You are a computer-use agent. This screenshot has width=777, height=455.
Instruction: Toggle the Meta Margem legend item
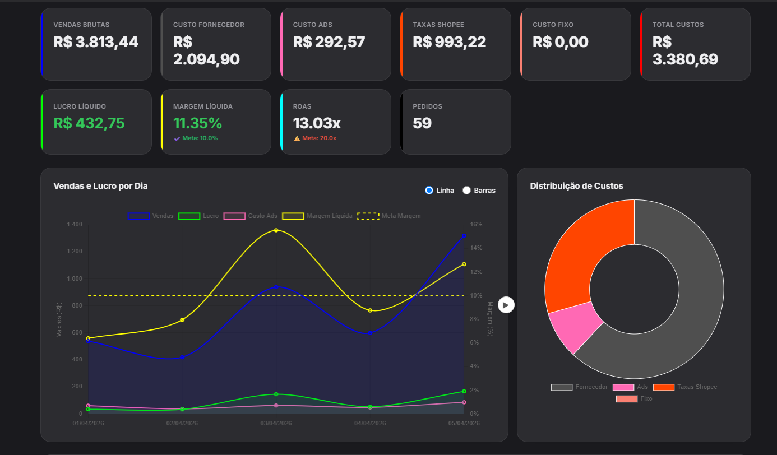(389, 216)
